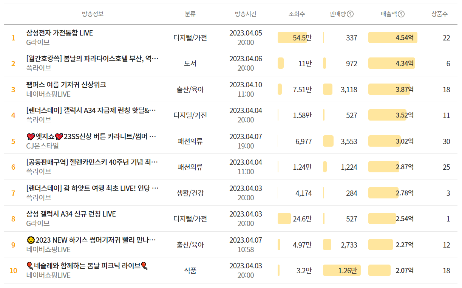
Task: Open 갤럭시 A34 자급제 런칭 핫딜 broadcast
Action: click(x=91, y=111)
